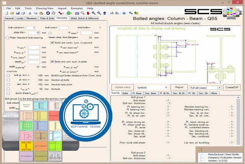Paste using the clipboard toolbar icon
This screenshot has width=245, height=164.
41,13
